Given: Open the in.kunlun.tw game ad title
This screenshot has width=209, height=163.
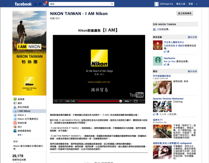Looking at the screenshot, I should coord(158,120).
